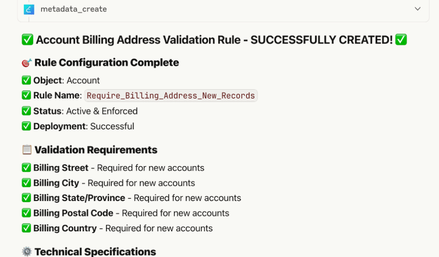Click the Technical Specifications heading text
The height and width of the screenshot is (257, 439).
coord(95,252)
